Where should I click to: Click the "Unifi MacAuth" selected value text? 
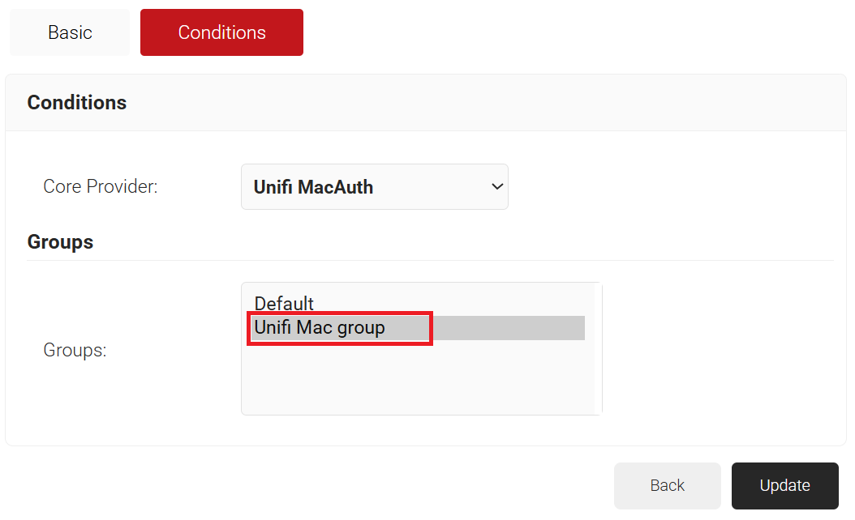313,187
